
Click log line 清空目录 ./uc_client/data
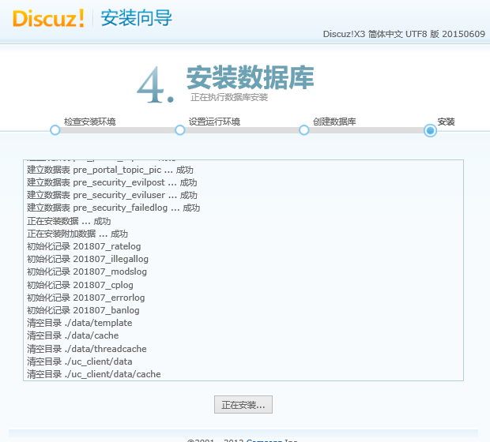tap(79, 361)
